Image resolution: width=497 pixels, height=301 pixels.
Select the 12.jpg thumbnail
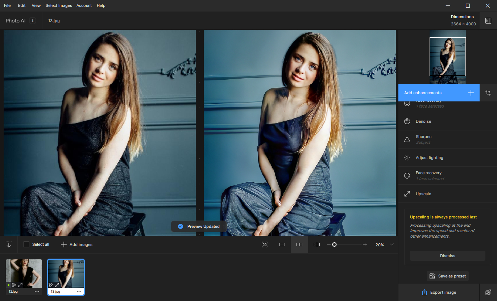tap(24, 274)
